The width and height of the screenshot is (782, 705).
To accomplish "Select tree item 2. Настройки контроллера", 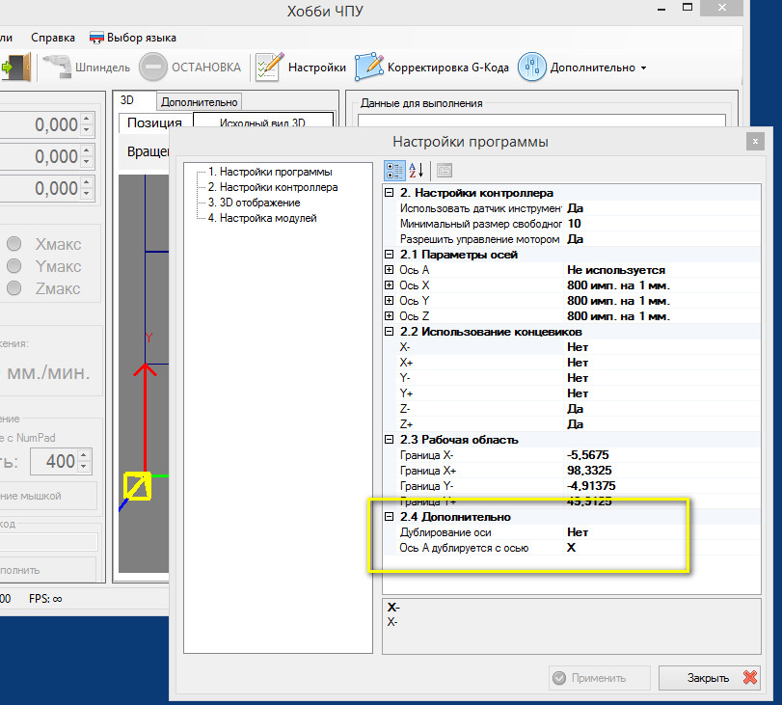I will (273, 187).
